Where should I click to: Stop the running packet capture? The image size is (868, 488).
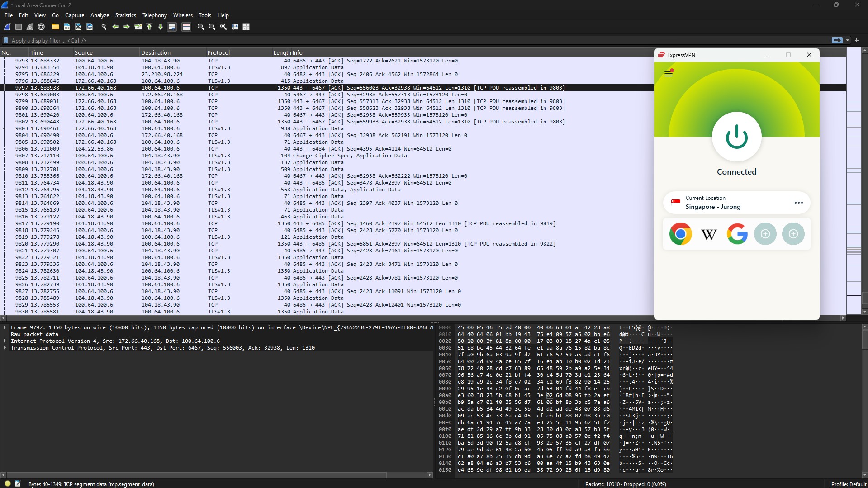point(19,27)
